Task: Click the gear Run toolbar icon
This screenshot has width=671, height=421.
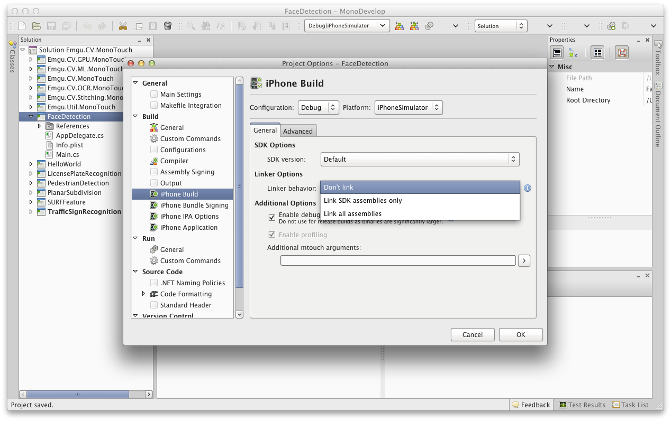Action: coord(430,25)
